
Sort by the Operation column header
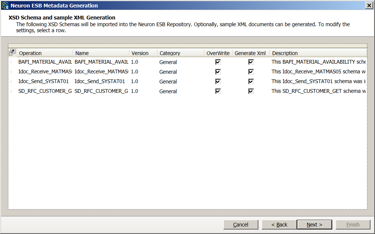coord(45,53)
